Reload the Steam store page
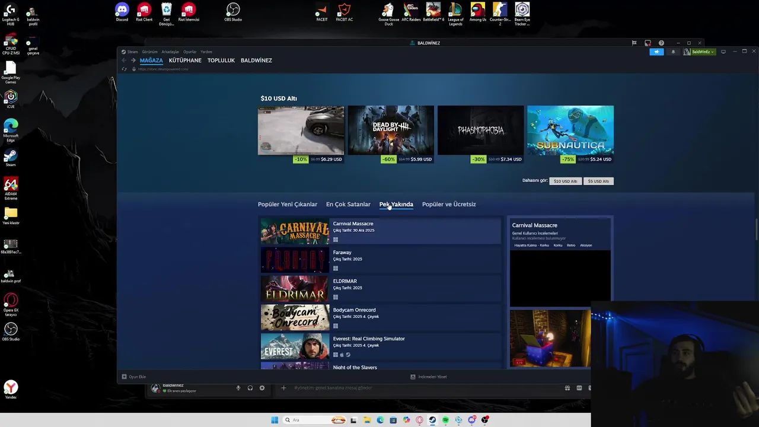This screenshot has width=759, height=427. pyautogui.click(x=124, y=69)
